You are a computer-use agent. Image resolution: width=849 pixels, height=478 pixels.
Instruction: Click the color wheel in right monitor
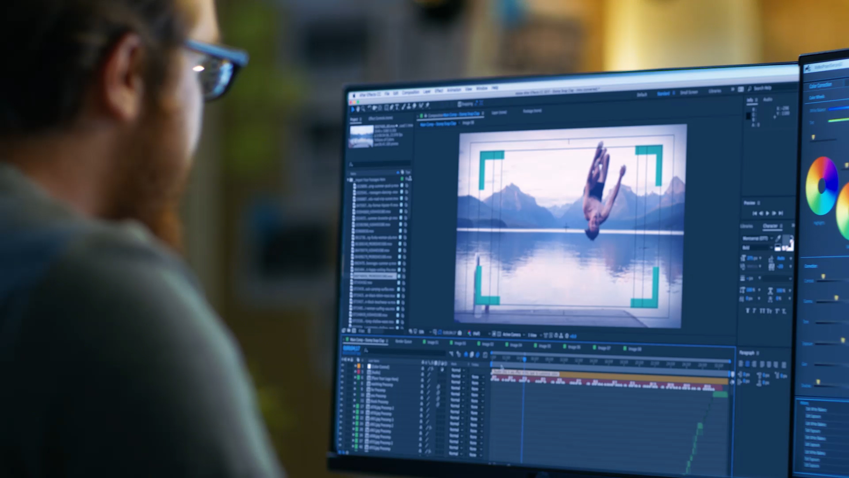click(822, 186)
